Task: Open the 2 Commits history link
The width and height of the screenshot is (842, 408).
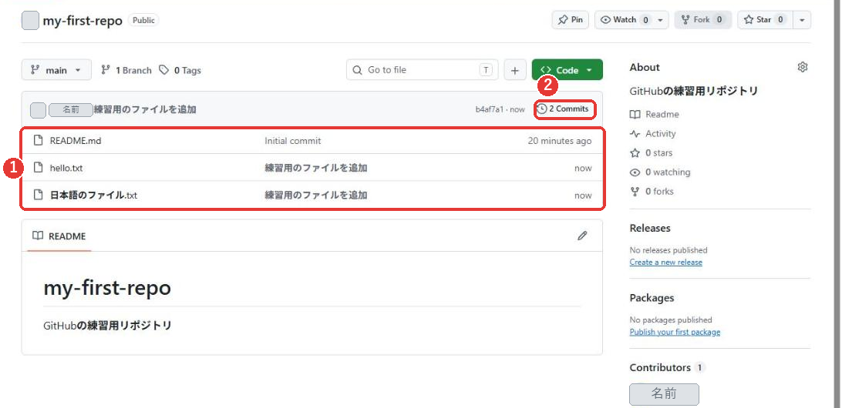Action: click(565, 109)
